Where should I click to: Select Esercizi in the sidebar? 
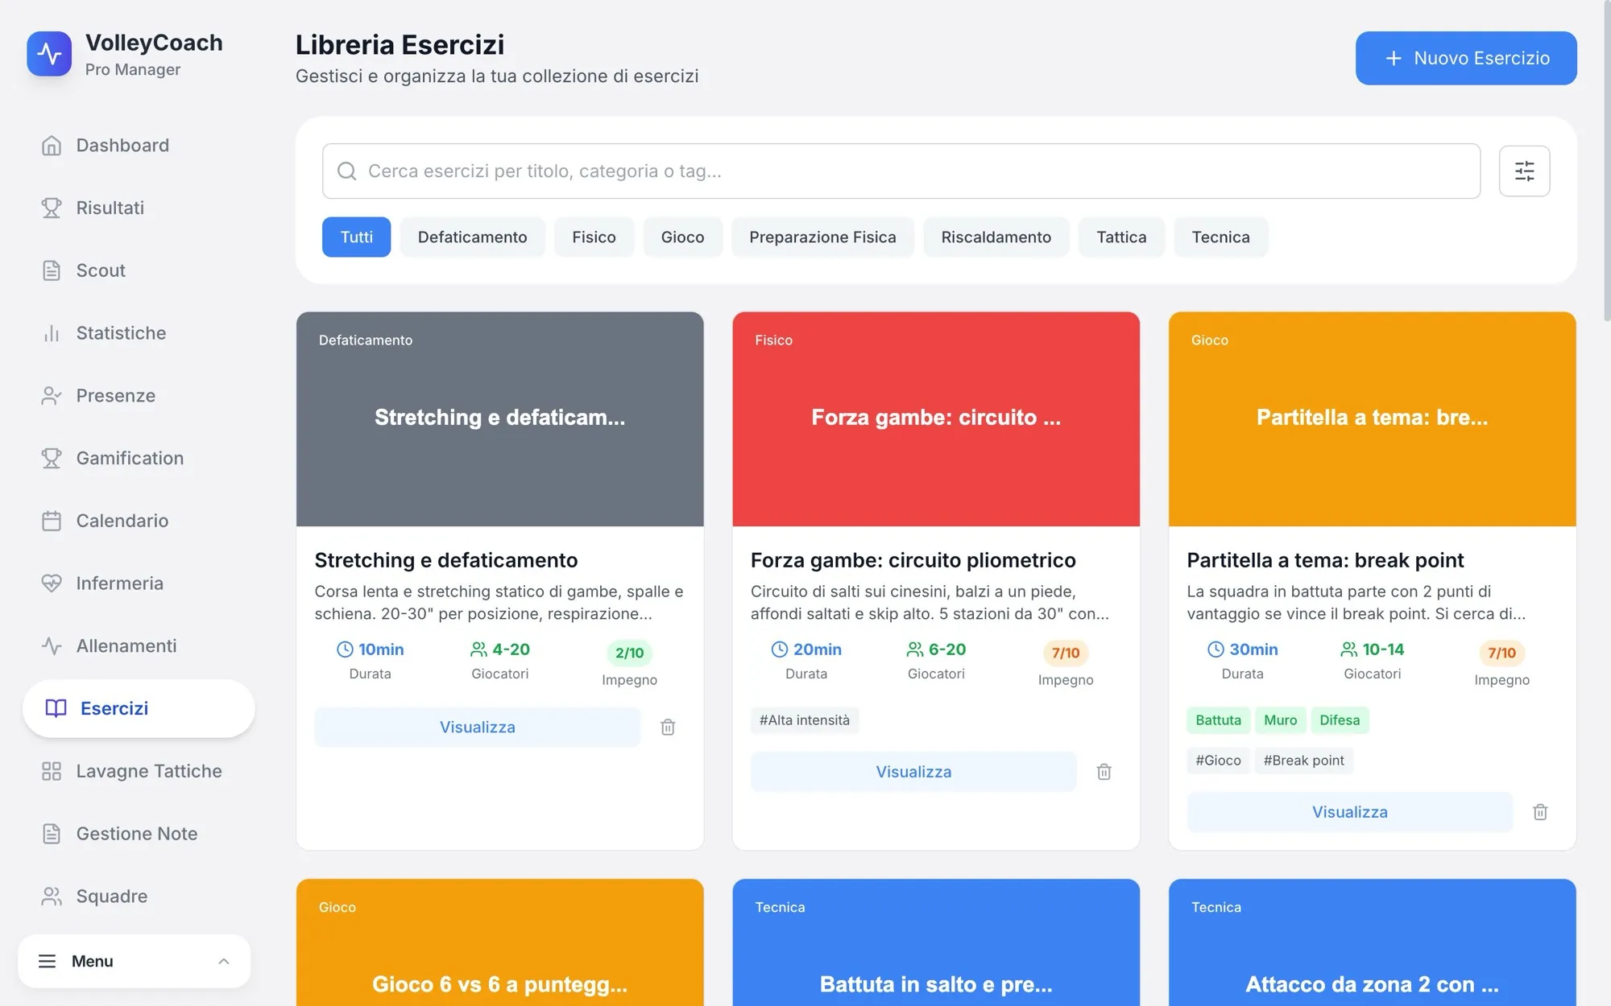coord(139,708)
